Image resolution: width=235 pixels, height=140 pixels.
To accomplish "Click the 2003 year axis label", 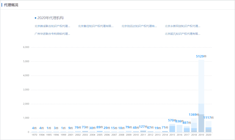I will click(x=85, y=135).
